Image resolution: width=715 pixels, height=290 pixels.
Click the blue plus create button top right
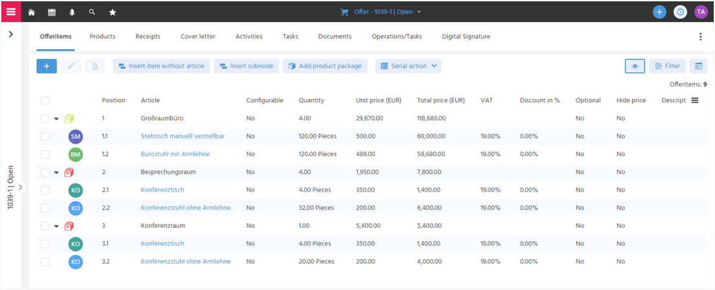(x=659, y=12)
